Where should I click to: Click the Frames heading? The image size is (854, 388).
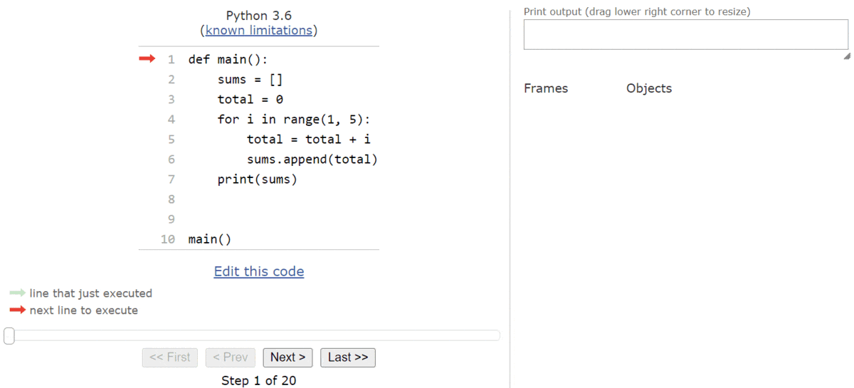pyautogui.click(x=546, y=88)
